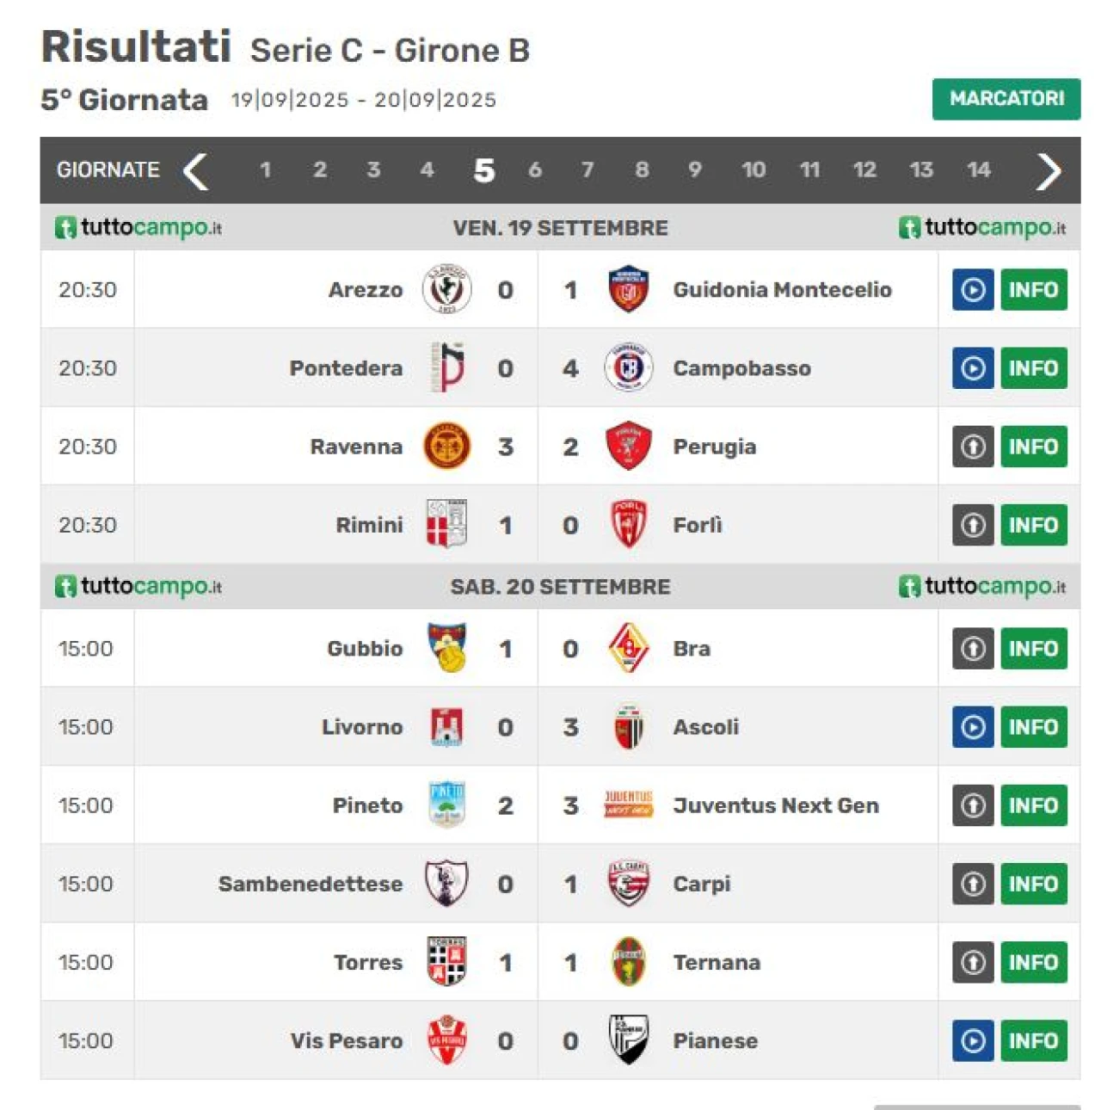Open INFO for Pontedera vs Campobasso

1033,368
